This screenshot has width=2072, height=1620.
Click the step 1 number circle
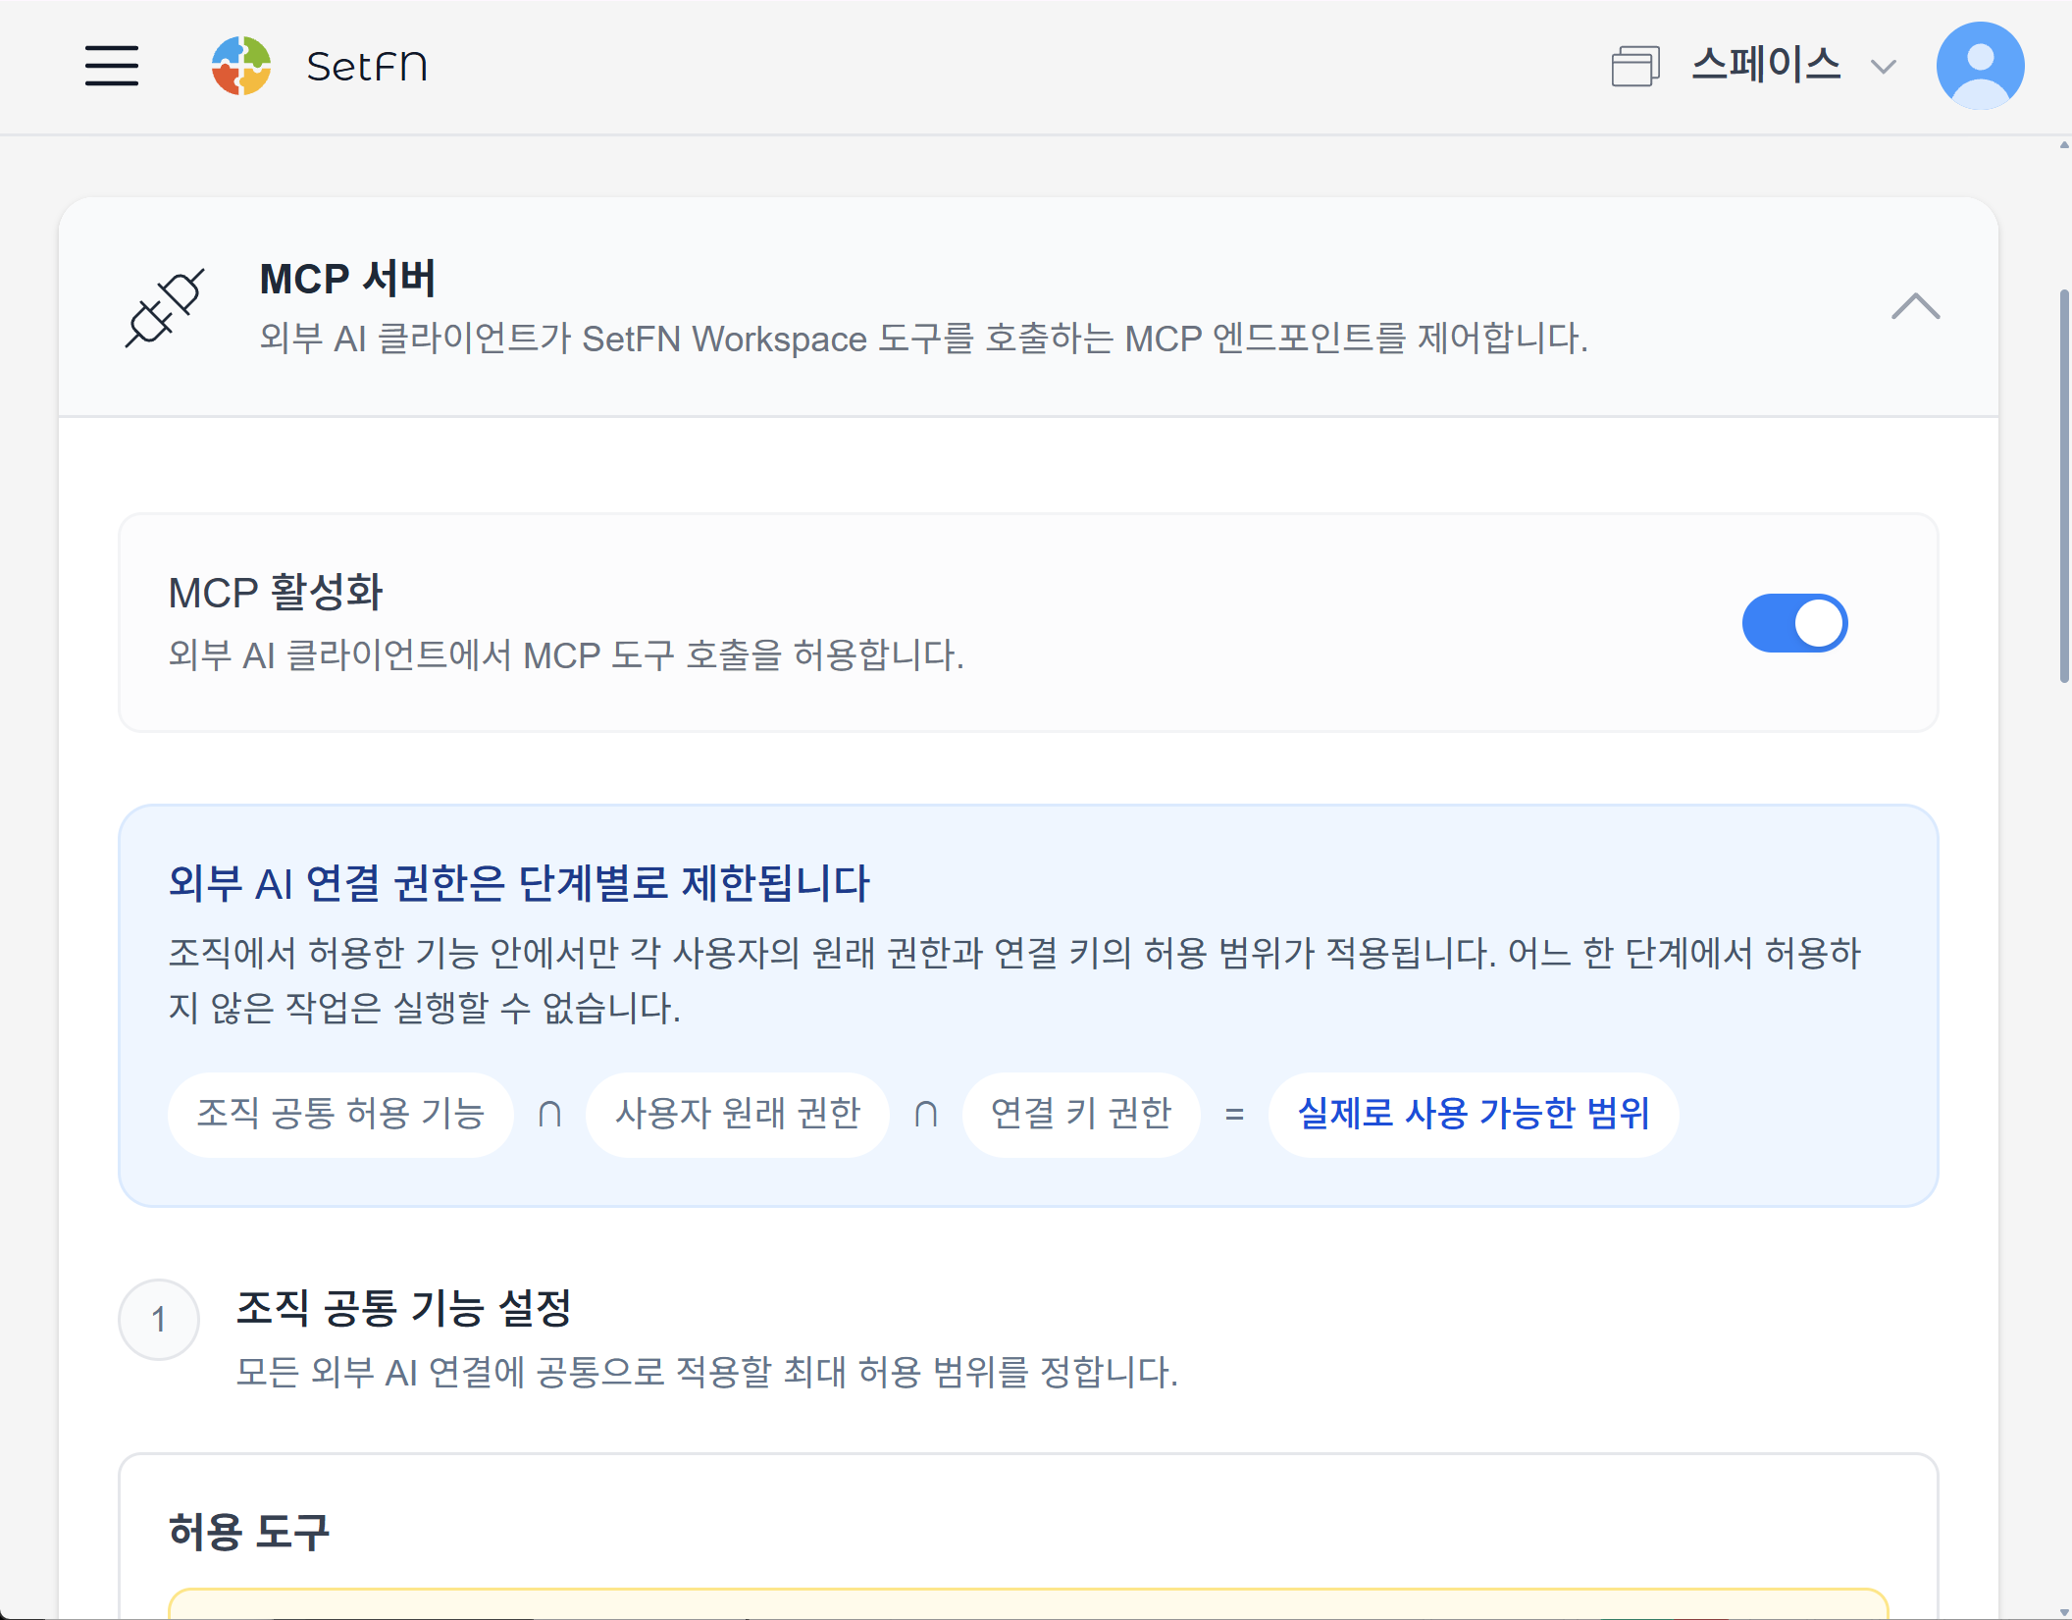coord(159,1320)
